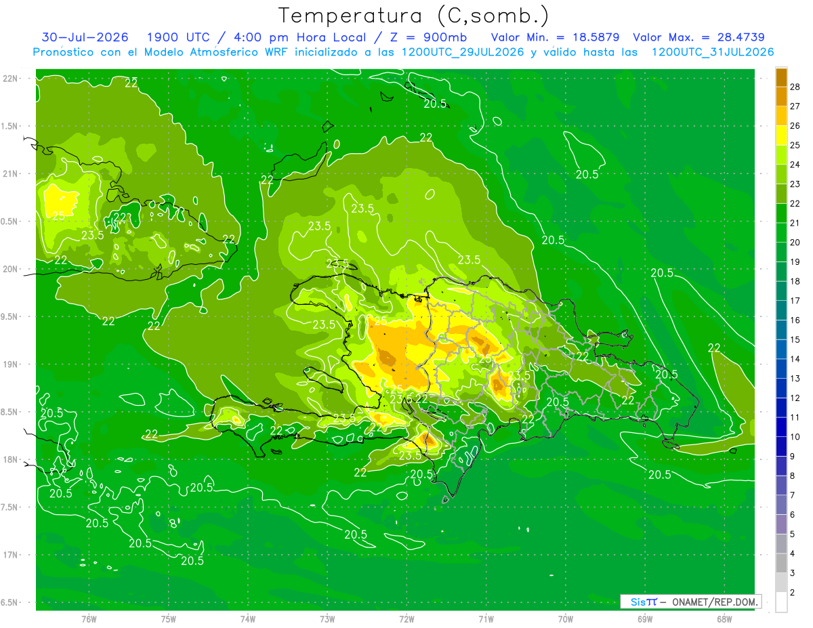Pick the yellow swatch between 25 and 26
The width and height of the screenshot is (813, 628).
781,135
